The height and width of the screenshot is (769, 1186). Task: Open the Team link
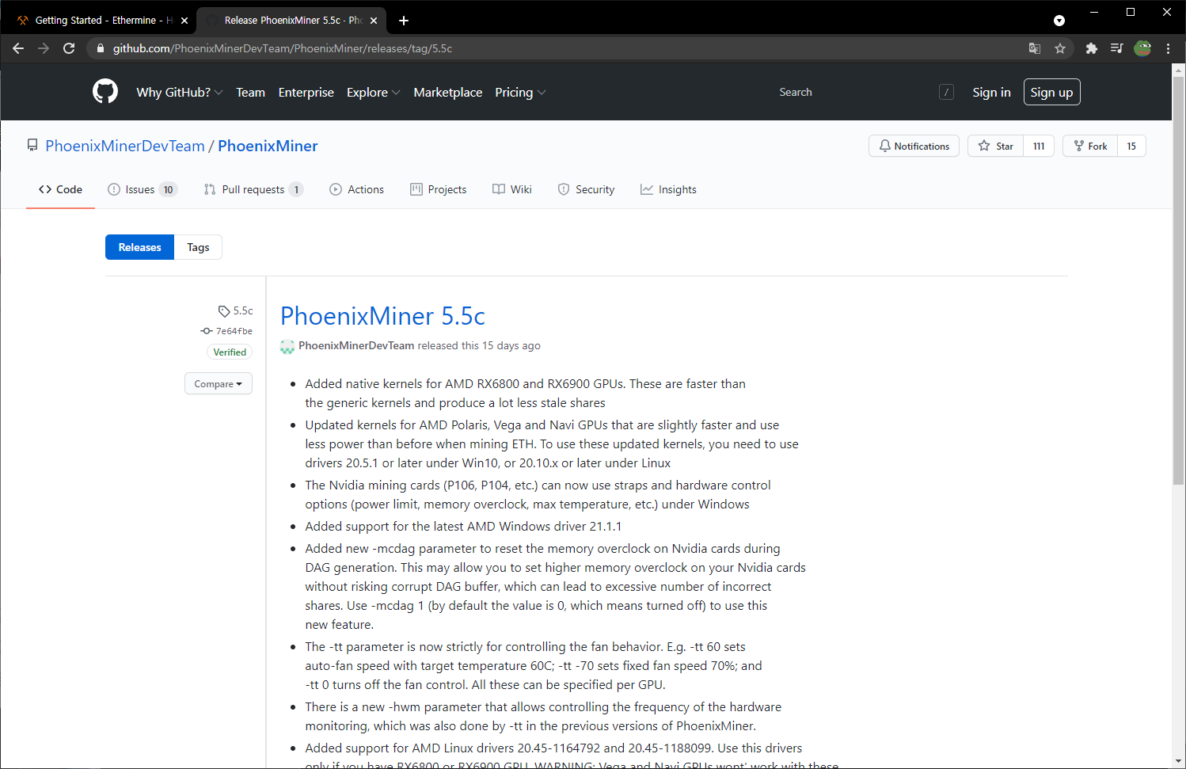(x=250, y=92)
